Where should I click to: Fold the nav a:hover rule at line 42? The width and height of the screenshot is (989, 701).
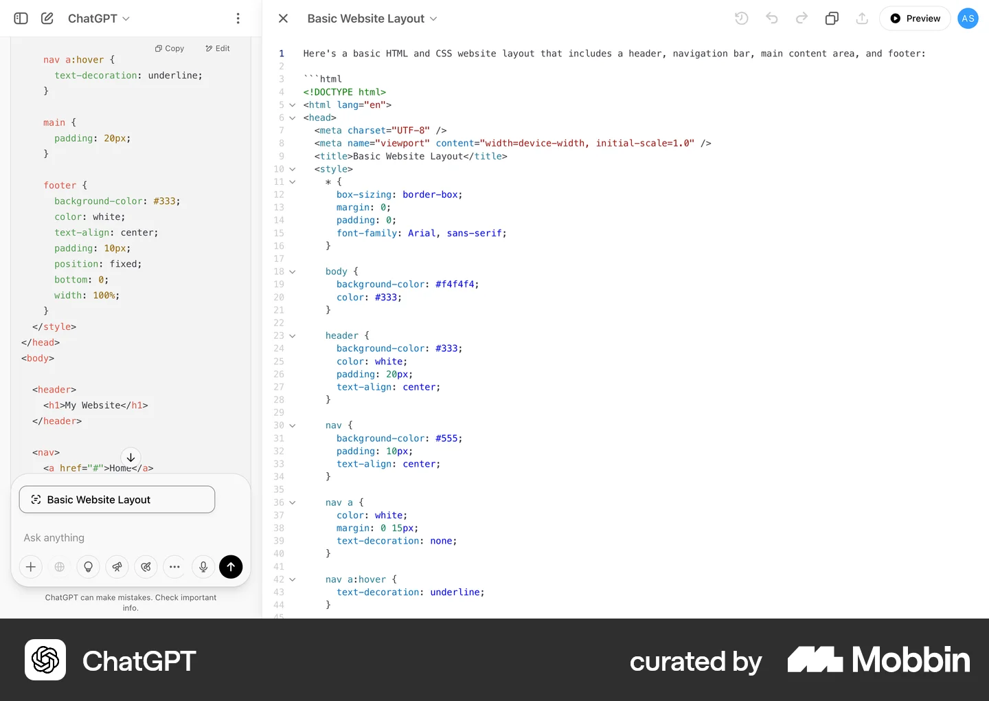(x=293, y=580)
